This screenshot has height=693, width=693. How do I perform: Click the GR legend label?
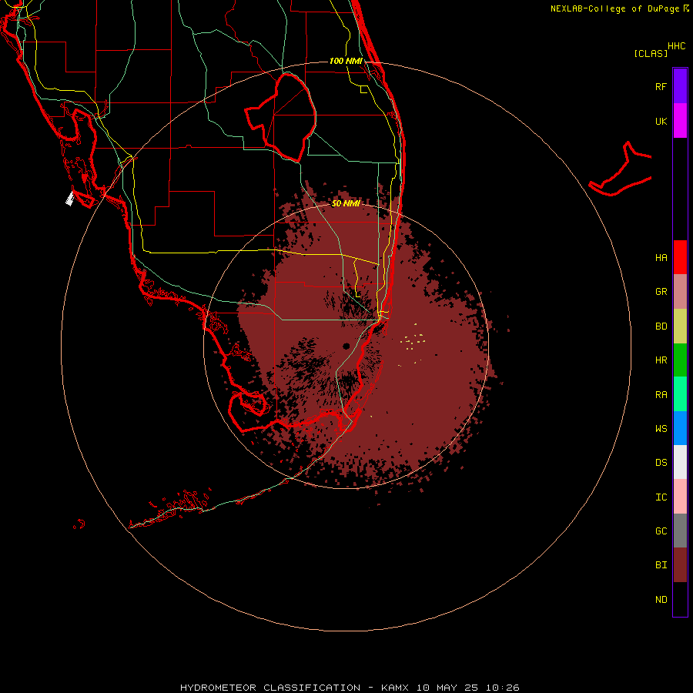pyautogui.click(x=661, y=292)
